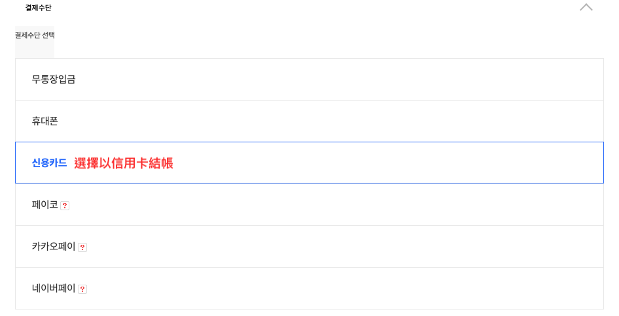The width and height of the screenshot is (619, 316).
Task: Show help info for 네이버페이
Action: [x=82, y=289]
